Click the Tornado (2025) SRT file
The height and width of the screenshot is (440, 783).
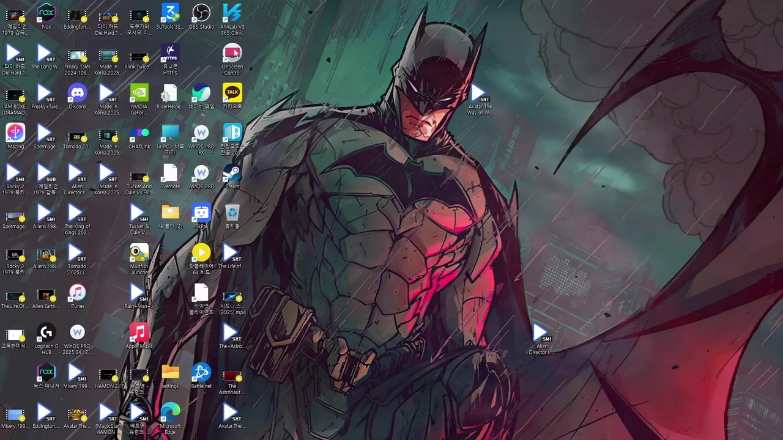pyautogui.click(x=77, y=259)
